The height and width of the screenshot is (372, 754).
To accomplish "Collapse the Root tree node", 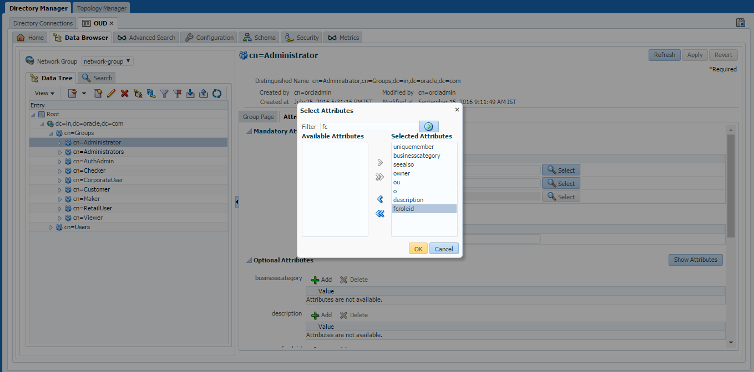I will click(x=33, y=115).
